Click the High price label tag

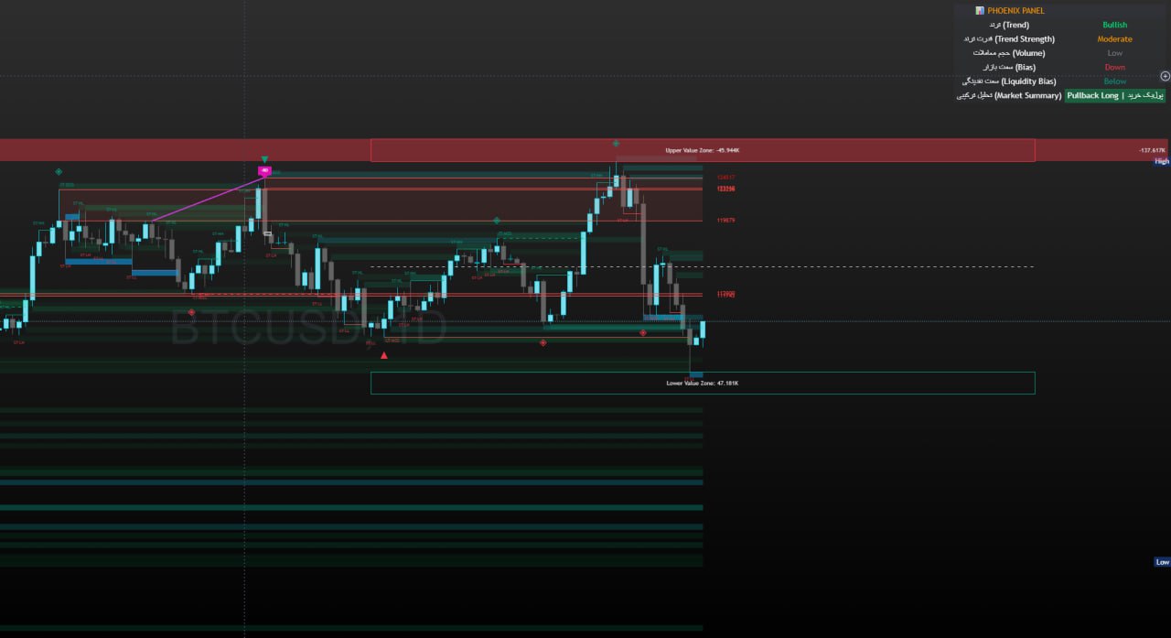pyautogui.click(x=1161, y=161)
